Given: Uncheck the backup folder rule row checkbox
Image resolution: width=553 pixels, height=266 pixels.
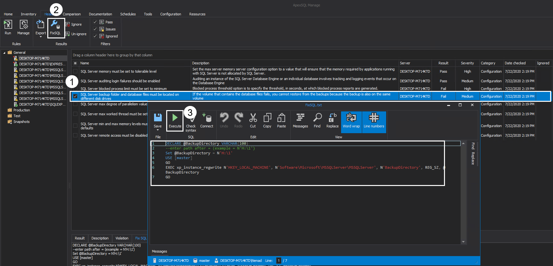Looking at the screenshot, I should (75, 96).
